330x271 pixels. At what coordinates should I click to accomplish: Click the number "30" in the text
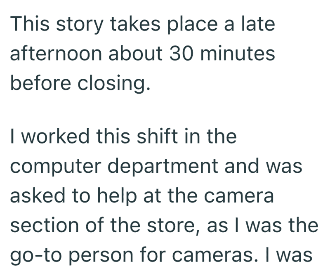[181, 54]
